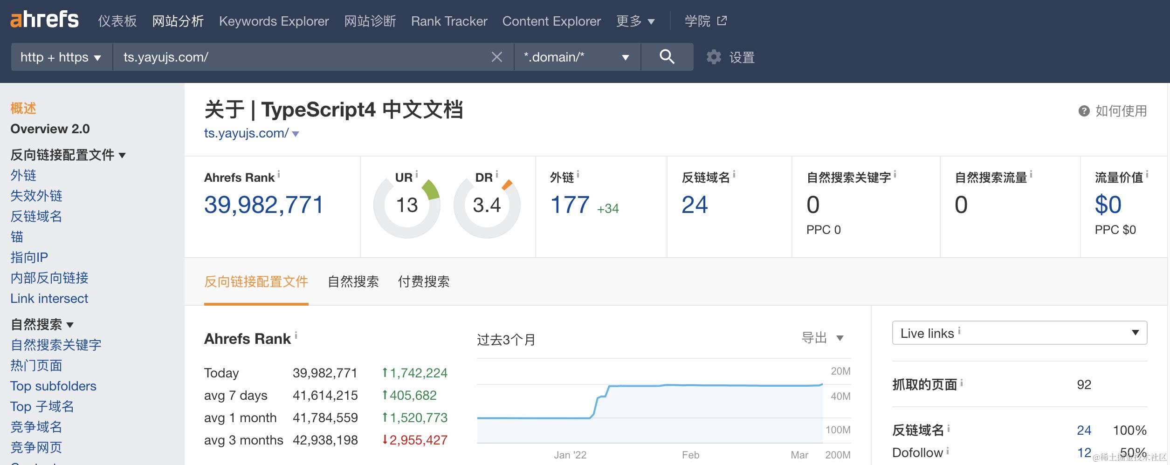This screenshot has width=1170, height=465.
Task: Go to Rank Tracker
Action: pyautogui.click(x=449, y=21)
